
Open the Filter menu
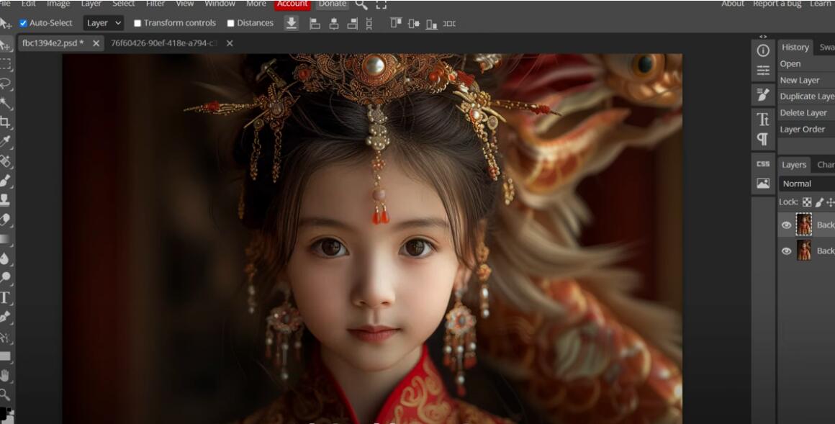[155, 4]
